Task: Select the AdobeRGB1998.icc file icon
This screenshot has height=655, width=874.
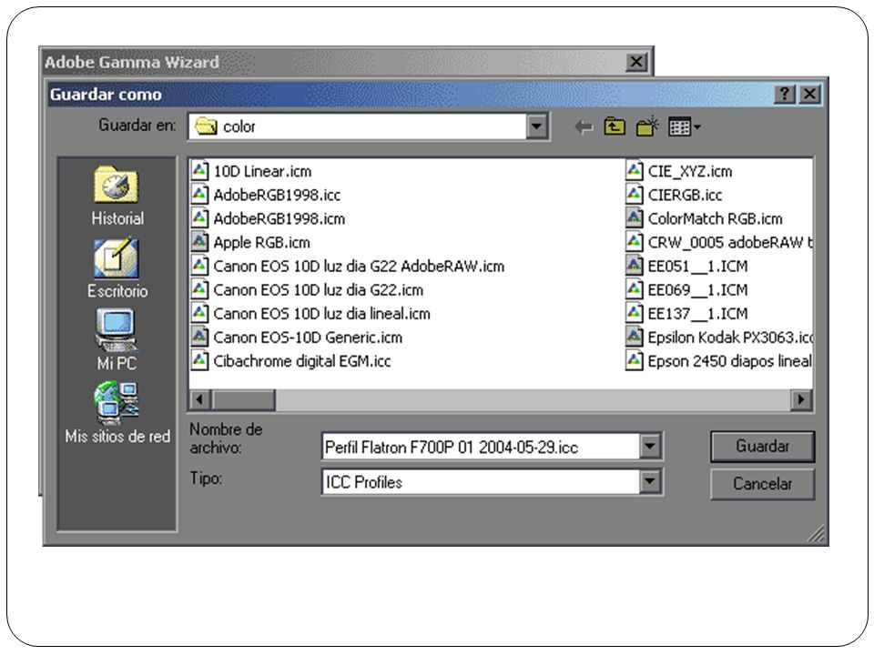Action: [199, 195]
